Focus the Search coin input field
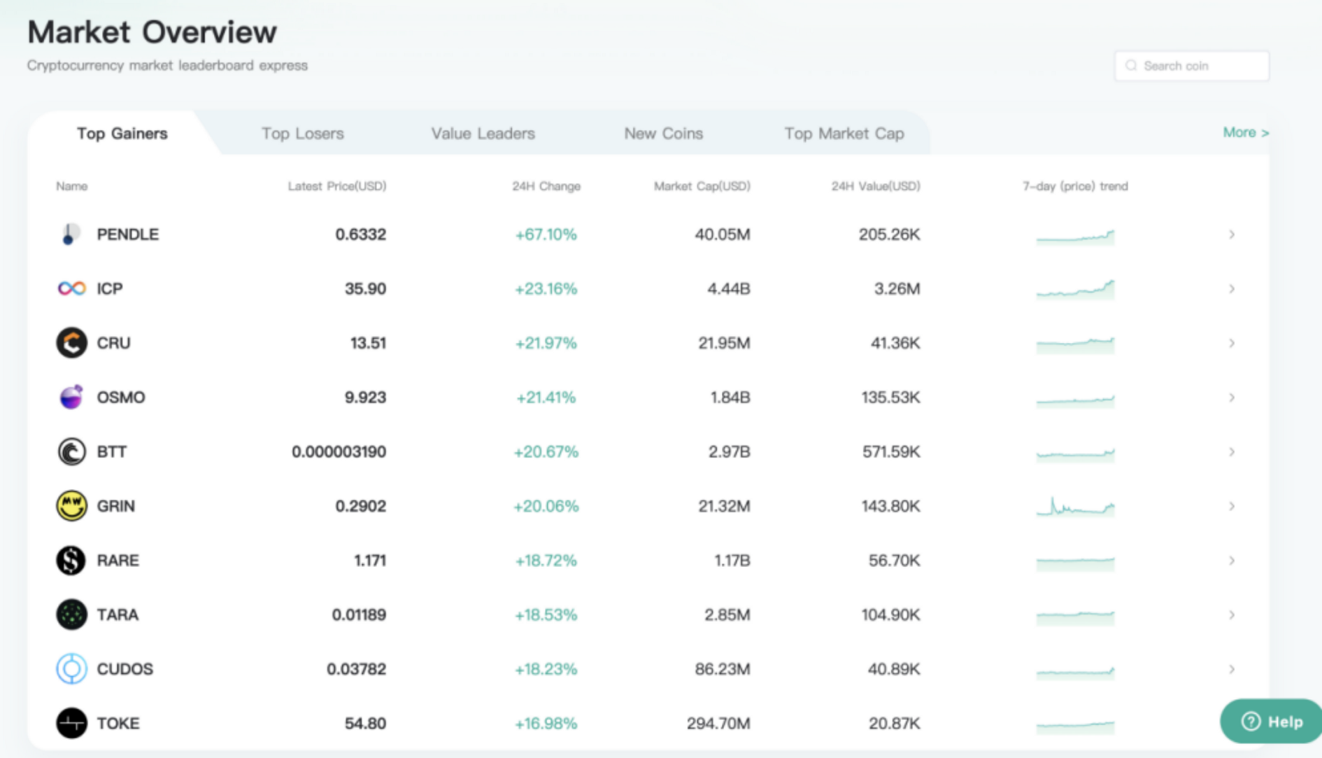This screenshot has width=1322, height=758. tap(1192, 66)
